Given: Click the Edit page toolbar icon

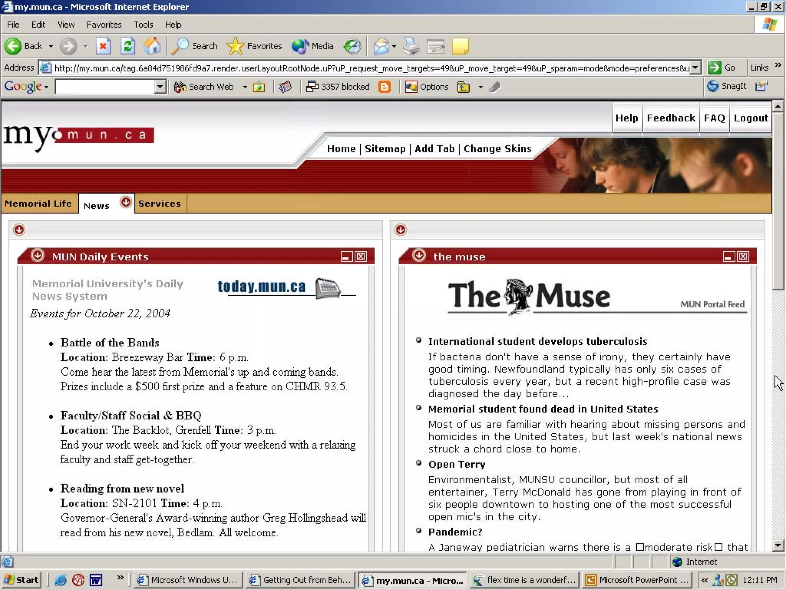Looking at the screenshot, I should pyautogui.click(x=436, y=46).
